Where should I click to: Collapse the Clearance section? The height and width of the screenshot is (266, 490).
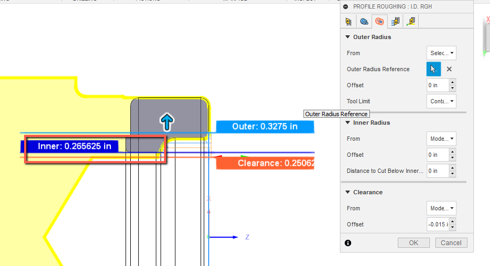[x=347, y=192]
